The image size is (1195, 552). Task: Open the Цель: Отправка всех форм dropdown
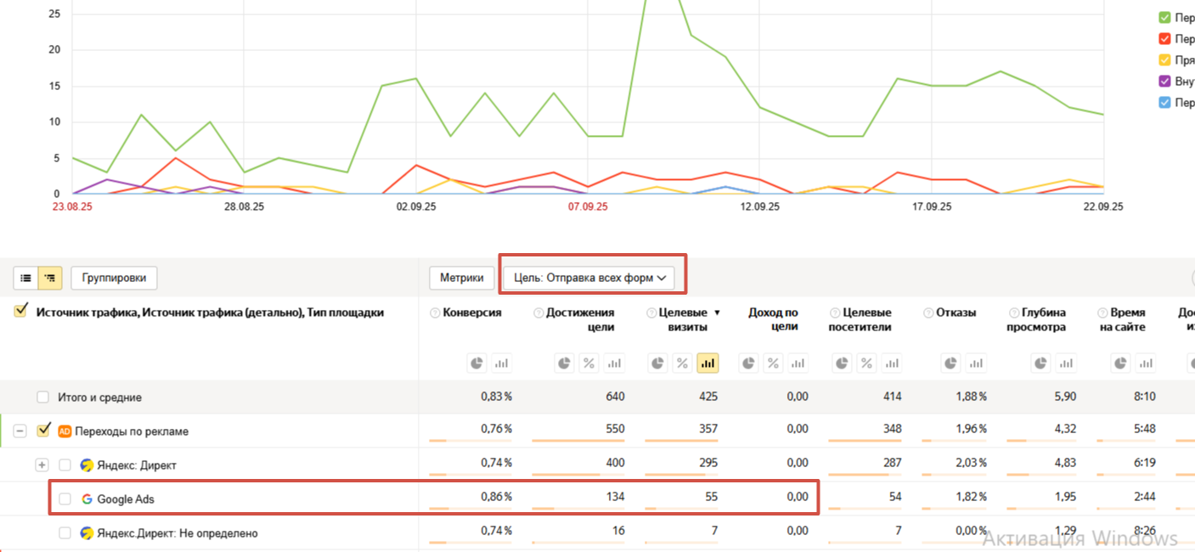[x=589, y=278]
